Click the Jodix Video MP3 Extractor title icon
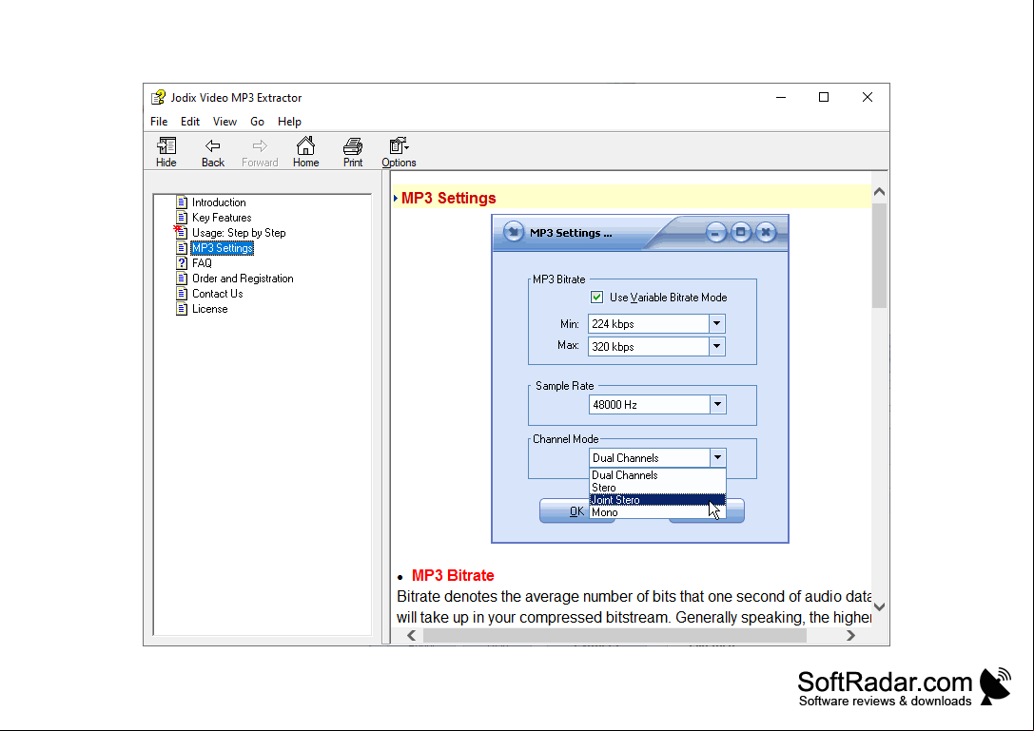This screenshot has width=1034, height=731. (158, 98)
